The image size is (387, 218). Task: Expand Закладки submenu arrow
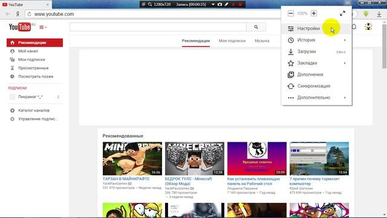(345, 63)
